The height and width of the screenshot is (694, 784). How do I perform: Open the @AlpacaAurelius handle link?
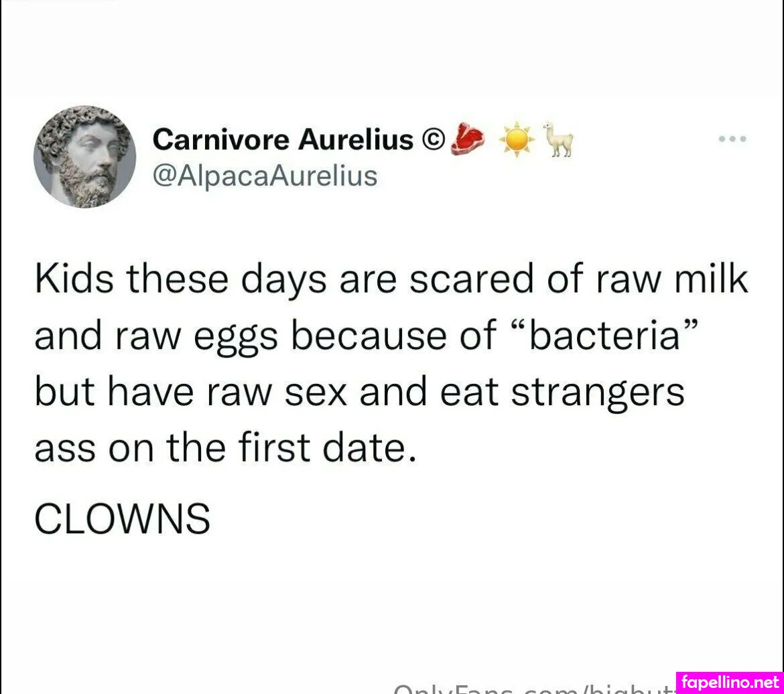[265, 176]
